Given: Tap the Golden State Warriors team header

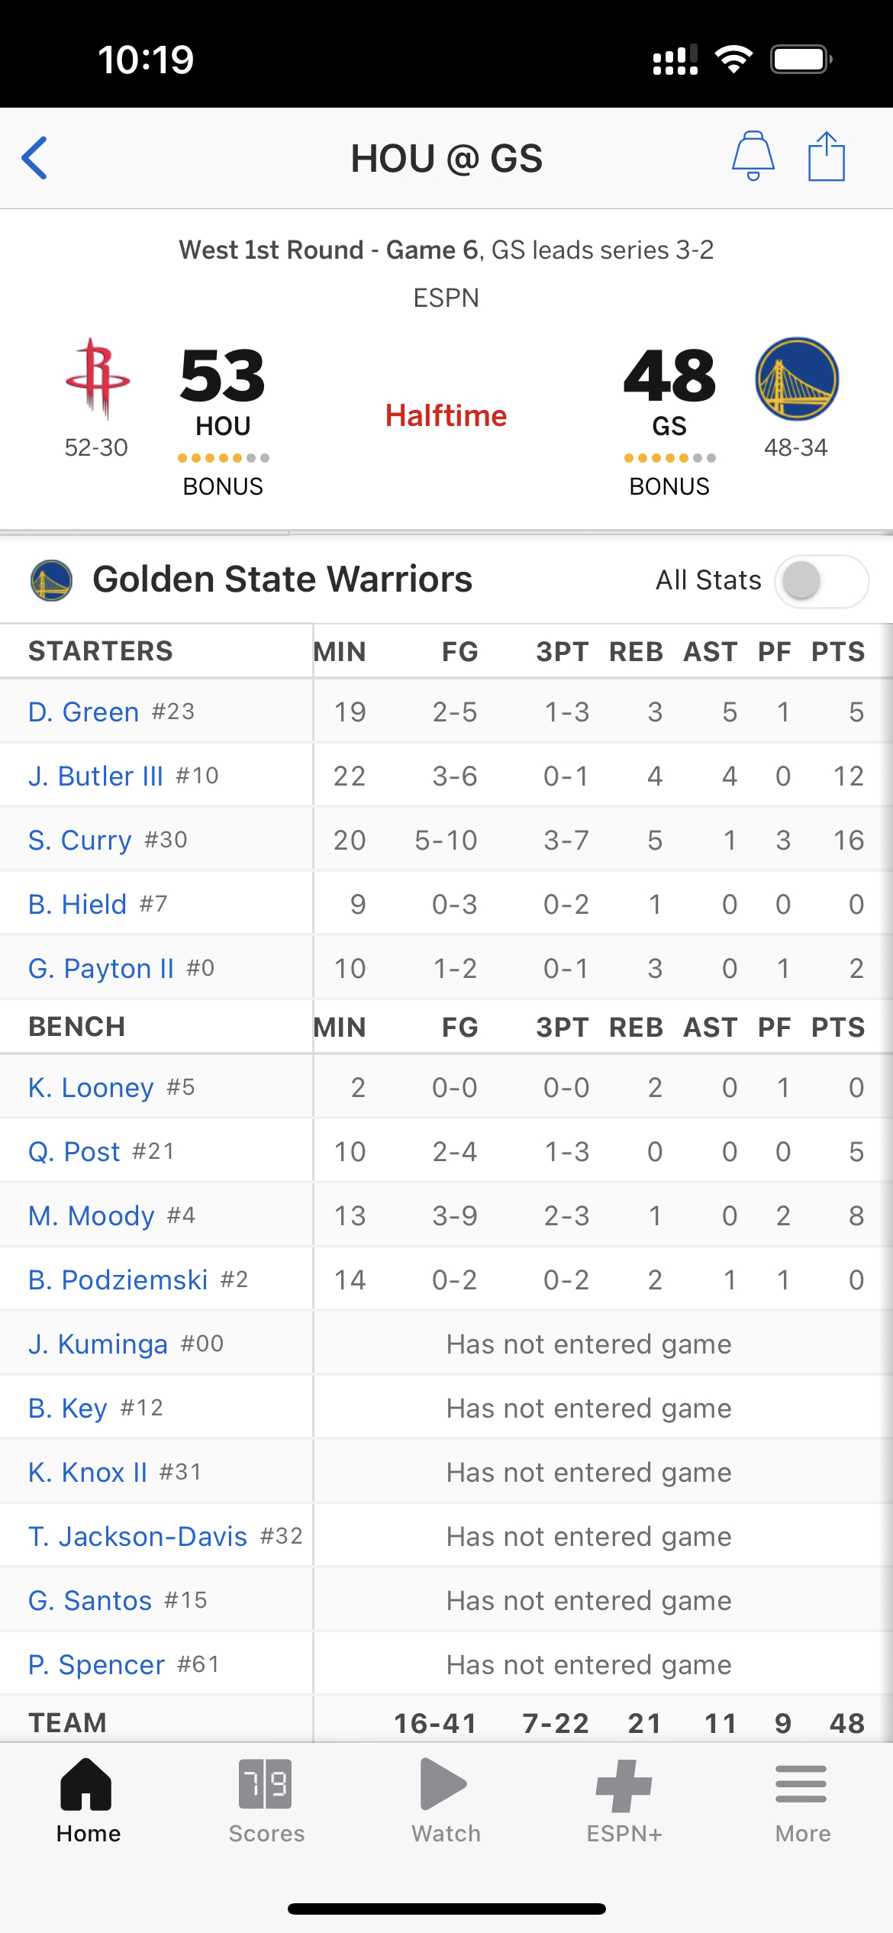Looking at the screenshot, I should (x=282, y=579).
